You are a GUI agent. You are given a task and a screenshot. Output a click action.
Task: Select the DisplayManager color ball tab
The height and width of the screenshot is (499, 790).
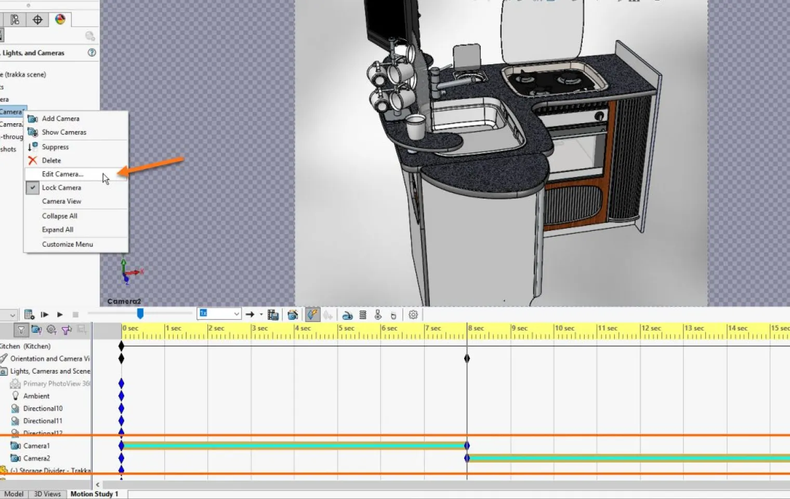click(x=60, y=20)
